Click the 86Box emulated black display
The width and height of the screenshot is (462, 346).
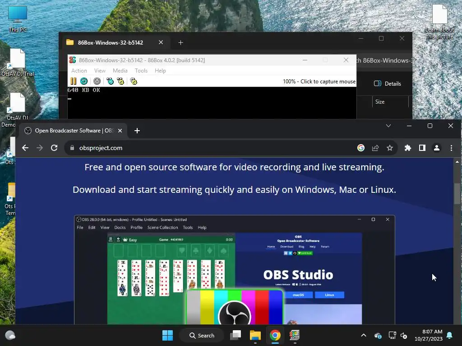click(212, 103)
